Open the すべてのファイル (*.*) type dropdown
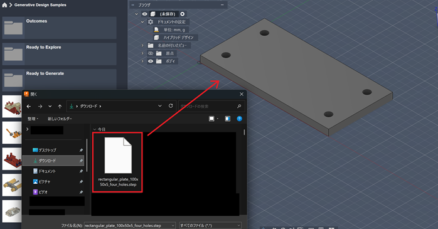This screenshot has height=229, width=438. [x=210, y=225]
